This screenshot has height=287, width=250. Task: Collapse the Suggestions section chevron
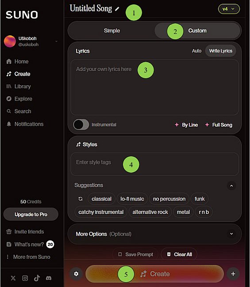click(x=231, y=186)
